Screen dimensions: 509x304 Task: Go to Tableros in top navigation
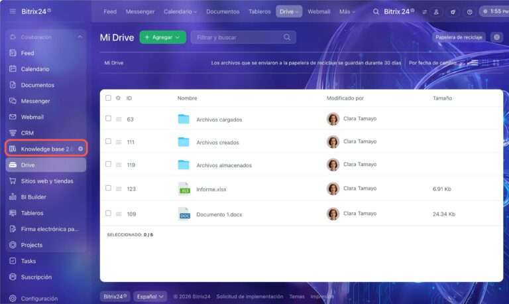[x=259, y=12]
